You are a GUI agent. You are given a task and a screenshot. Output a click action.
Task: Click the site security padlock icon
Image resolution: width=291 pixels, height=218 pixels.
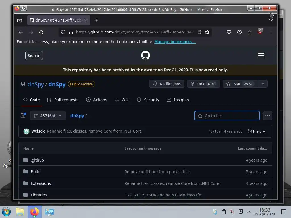point(71,32)
